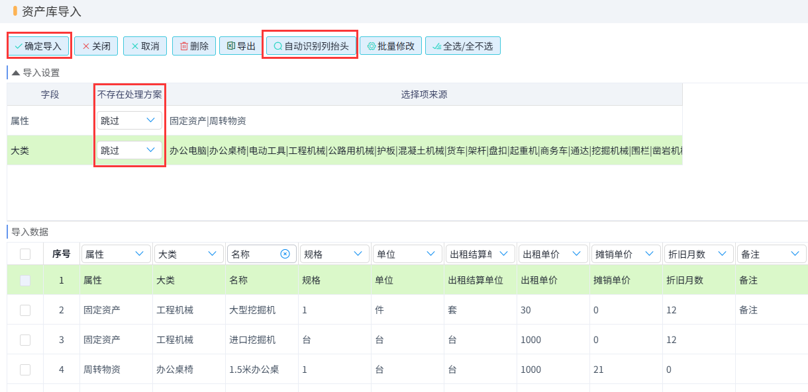This screenshot has width=808, height=392.
Task: Click the 关闭 button
Action: [x=97, y=46]
